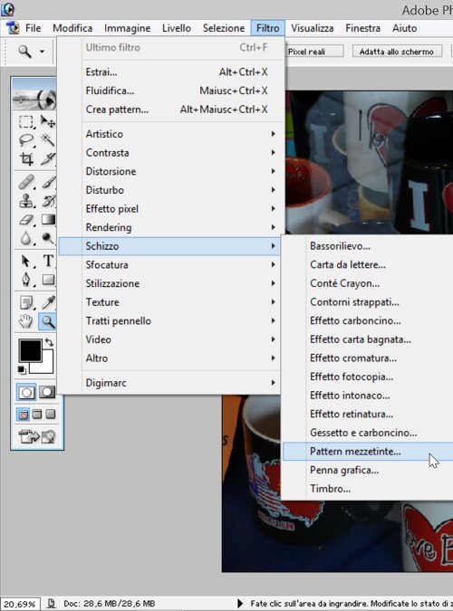Switch to Standard edit mode
The height and width of the screenshot is (611, 453).
click(26, 392)
